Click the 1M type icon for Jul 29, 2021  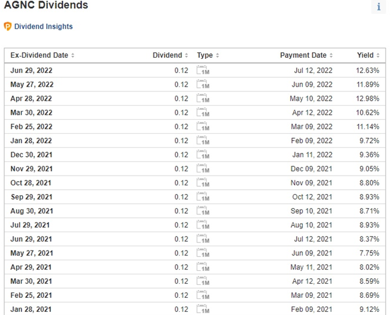(203, 225)
